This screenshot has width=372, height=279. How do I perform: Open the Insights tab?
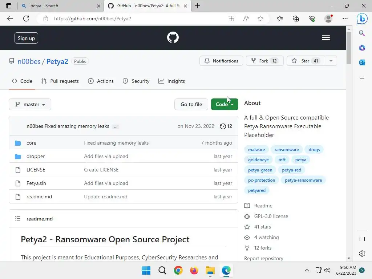[171, 81]
